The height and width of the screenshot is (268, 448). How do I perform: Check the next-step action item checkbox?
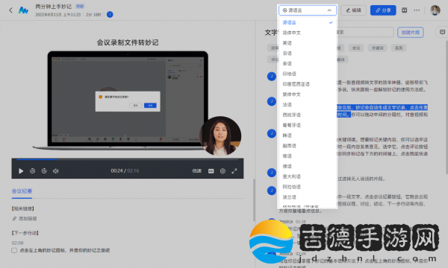pos(14,250)
